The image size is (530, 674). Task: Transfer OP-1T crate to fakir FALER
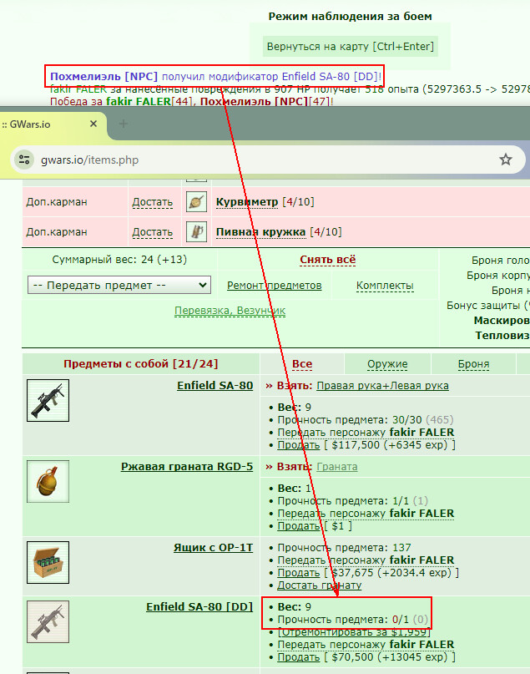tap(366, 560)
